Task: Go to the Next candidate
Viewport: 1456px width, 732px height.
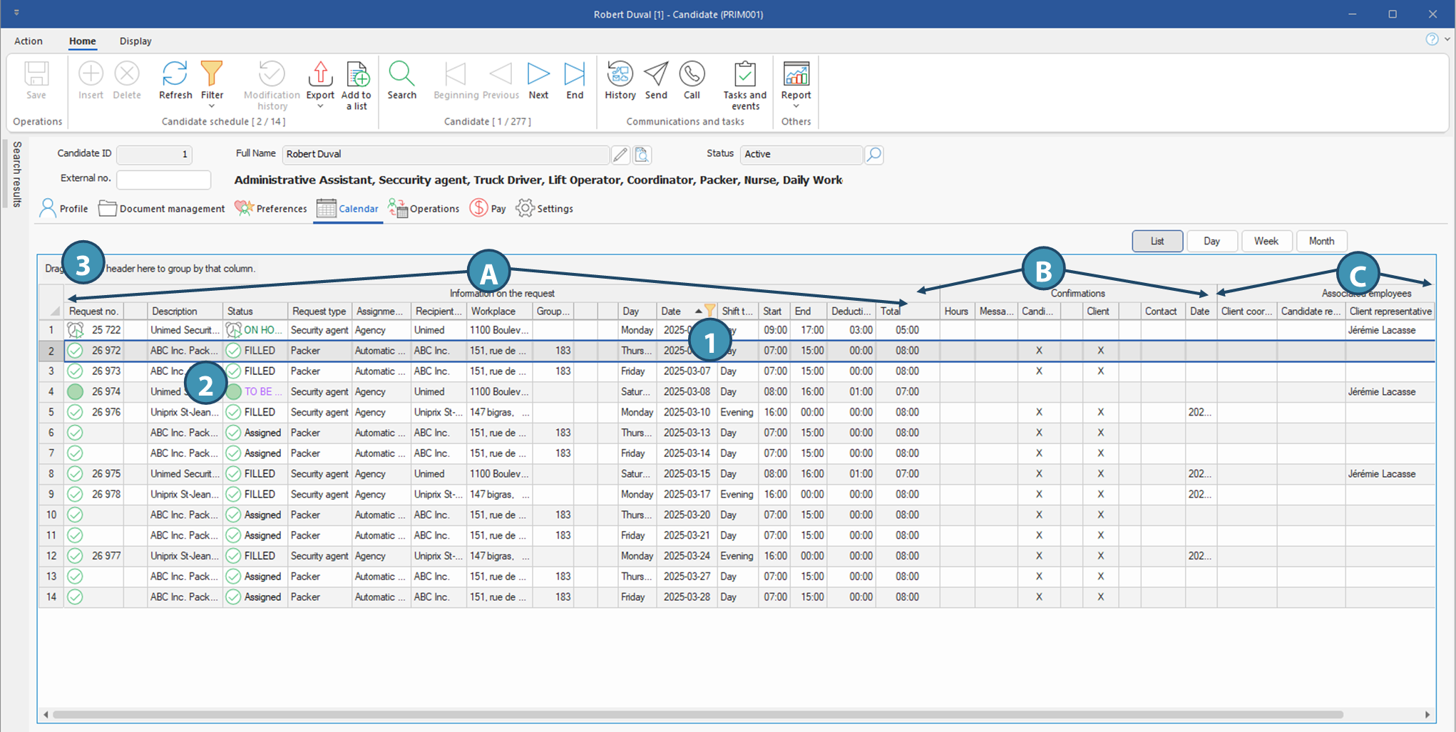Action: pyautogui.click(x=538, y=74)
